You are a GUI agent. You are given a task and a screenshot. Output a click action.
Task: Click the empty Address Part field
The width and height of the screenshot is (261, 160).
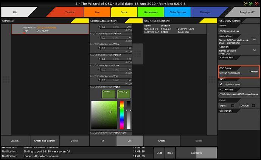[x=239, y=62]
